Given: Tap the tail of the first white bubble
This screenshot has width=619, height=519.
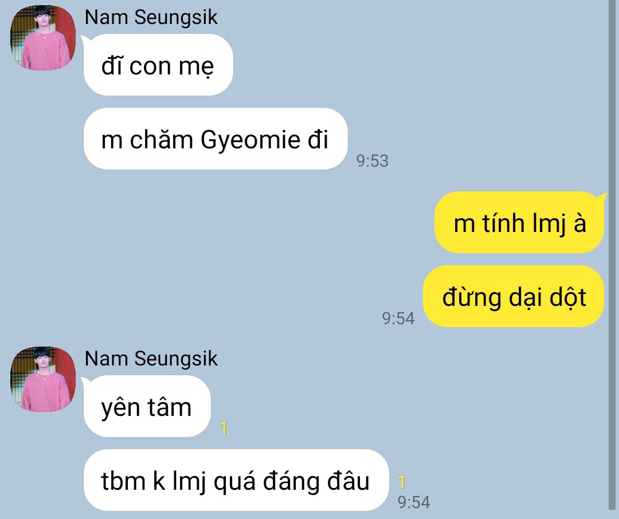Looking at the screenshot, I should pos(84,39).
